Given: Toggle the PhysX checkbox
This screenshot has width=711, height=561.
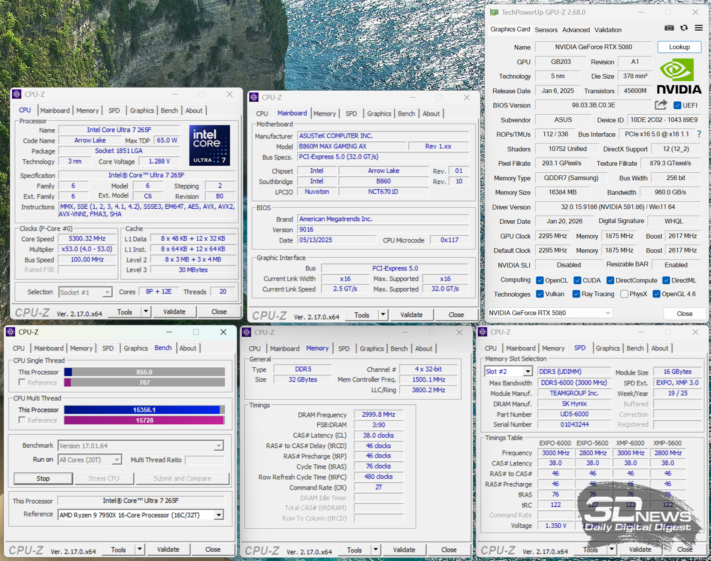Looking at the screenshot, I should (624, 294).
